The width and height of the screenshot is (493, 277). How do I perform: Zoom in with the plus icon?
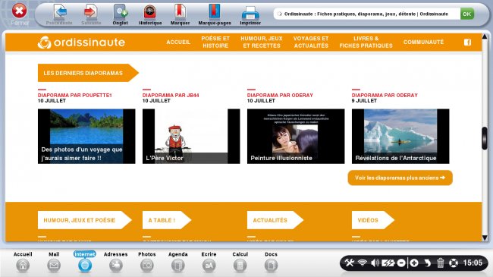[x=414, y=263]
